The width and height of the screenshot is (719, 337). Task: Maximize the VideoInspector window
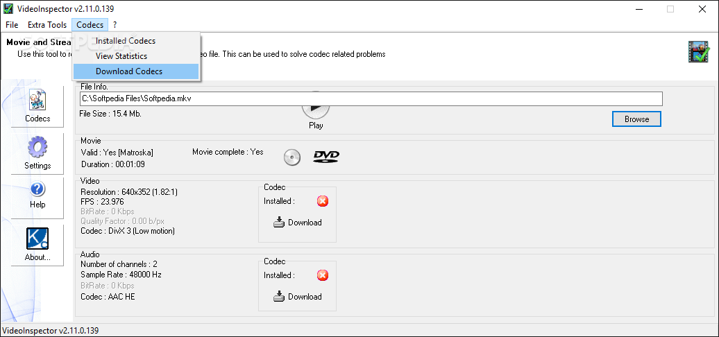[670, 9]
